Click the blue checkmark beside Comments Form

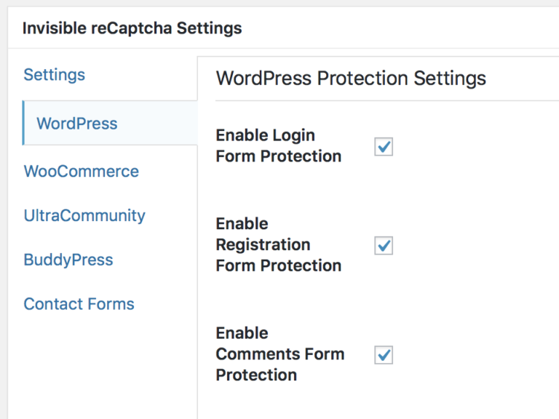[x=384, y=354]
